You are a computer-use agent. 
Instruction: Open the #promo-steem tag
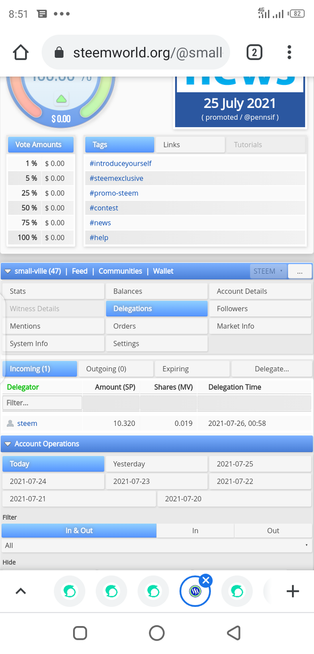click(x=114, y=193)
